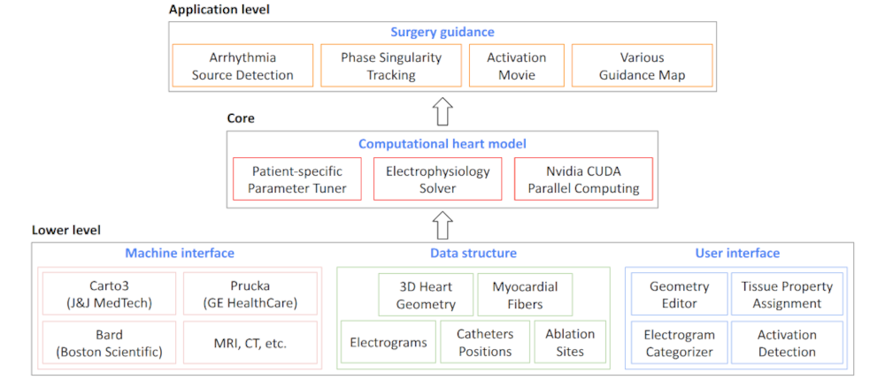Screen dimensions: 885x380
Task: Click the Nvidia CUDA Parallel Computing box
Action: coord(583,179)
